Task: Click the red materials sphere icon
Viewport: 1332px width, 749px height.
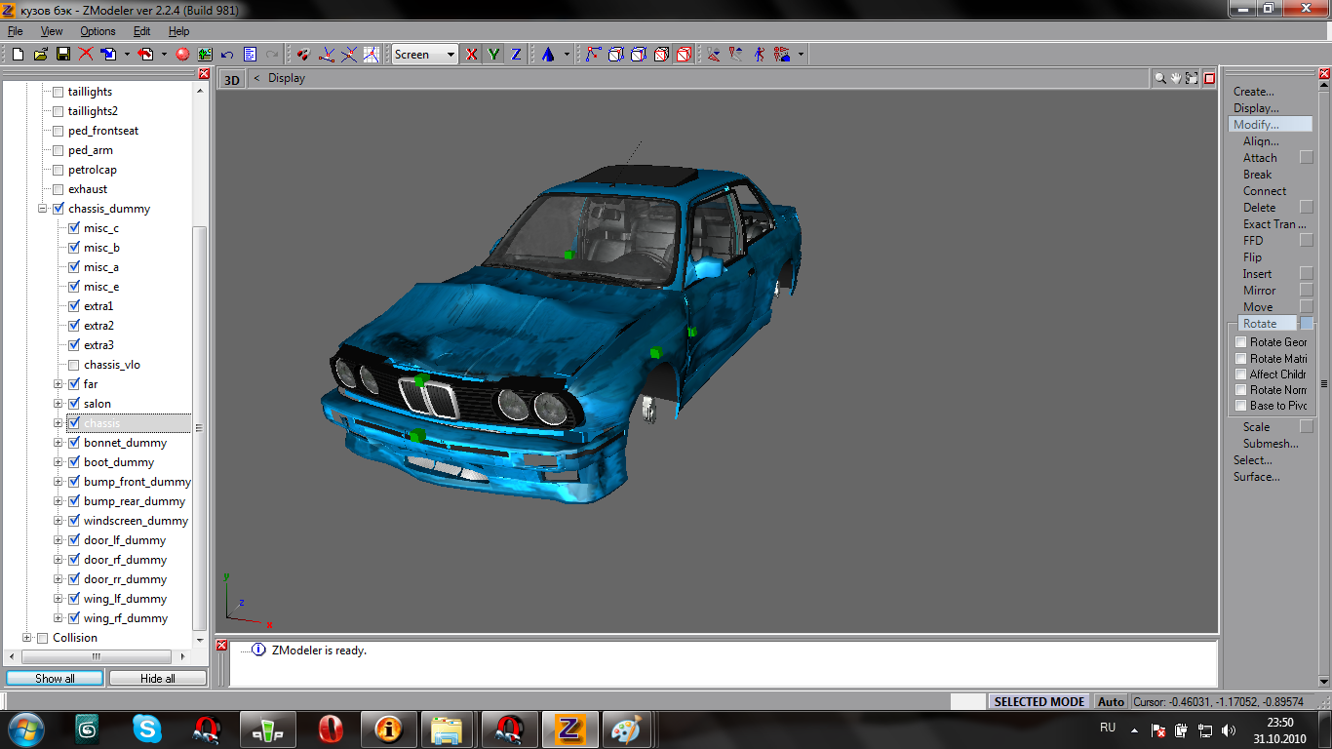Action: pos(181,55)
